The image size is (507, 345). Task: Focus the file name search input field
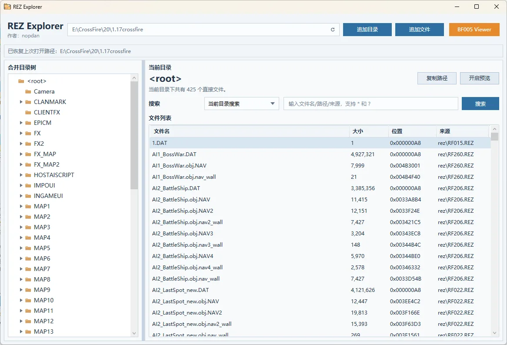[x=370, y=104]
